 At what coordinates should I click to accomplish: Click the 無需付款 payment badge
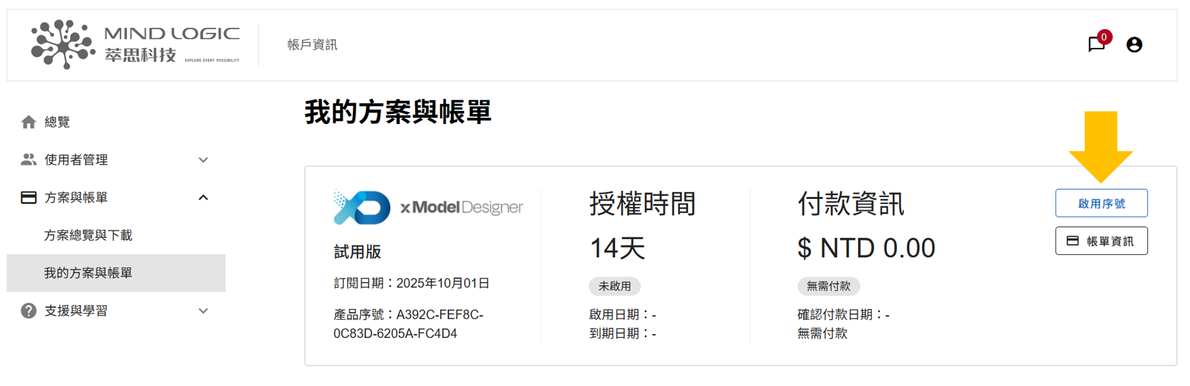click(828, 286)
